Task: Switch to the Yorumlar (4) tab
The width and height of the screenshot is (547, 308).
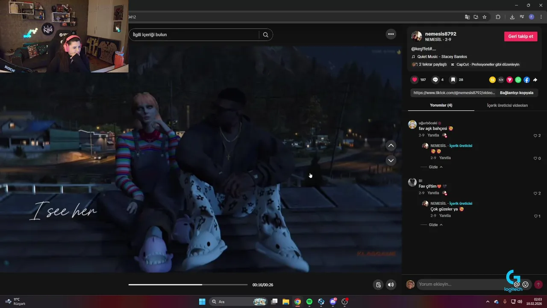Action: click(441, 105)
